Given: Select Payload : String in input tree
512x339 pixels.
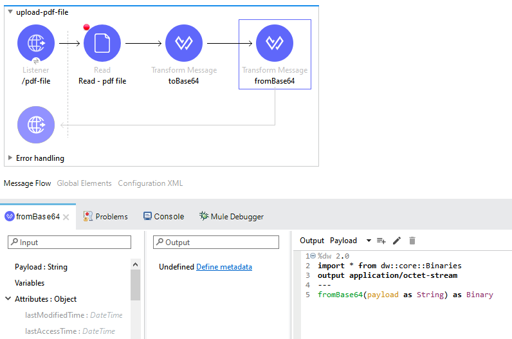Looking at the screenshot, I should point(41,267).
